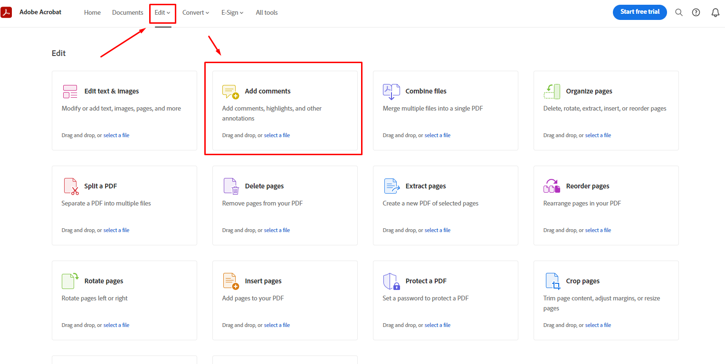Open the notifications bell icon
The image size is (725, 364).
coord(715,13)
